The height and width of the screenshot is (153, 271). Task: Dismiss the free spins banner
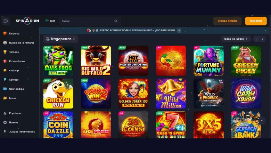[x=265, y=31]
